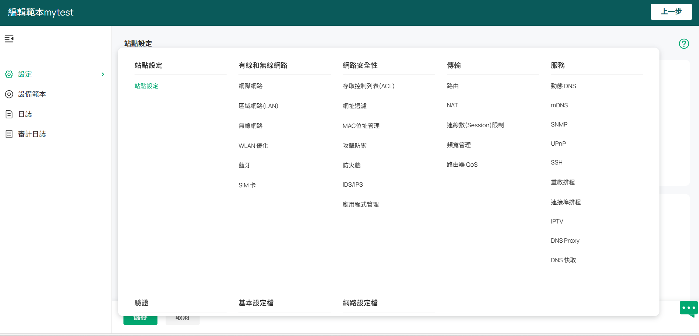The image size is (699, 336).
Task: Open 日誌 in the sidebar
Action: pyautogui.click(x=25, y=114)
